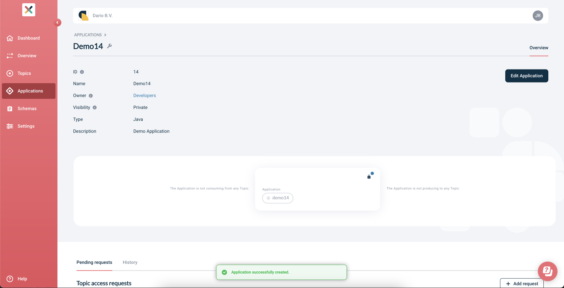564x288 pixels.
Task: Click 'Application successfully created.' notification text
Action: [x=260, y=272]
